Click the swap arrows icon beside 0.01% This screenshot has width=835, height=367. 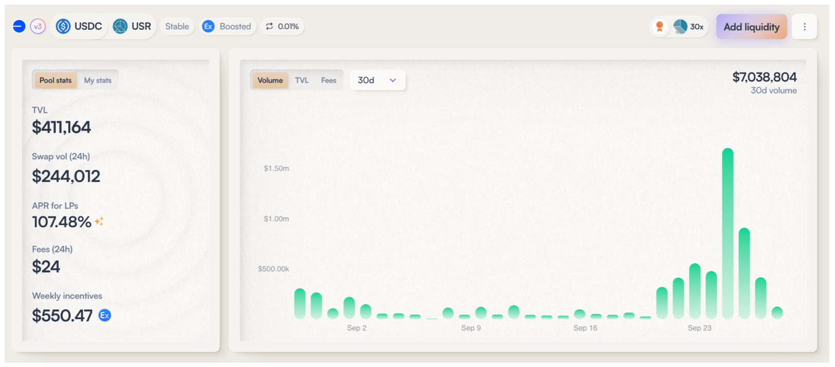(269, 26)
